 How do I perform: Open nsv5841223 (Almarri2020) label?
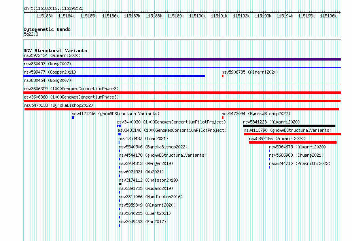pyautogui.click(x=271, y=122)
